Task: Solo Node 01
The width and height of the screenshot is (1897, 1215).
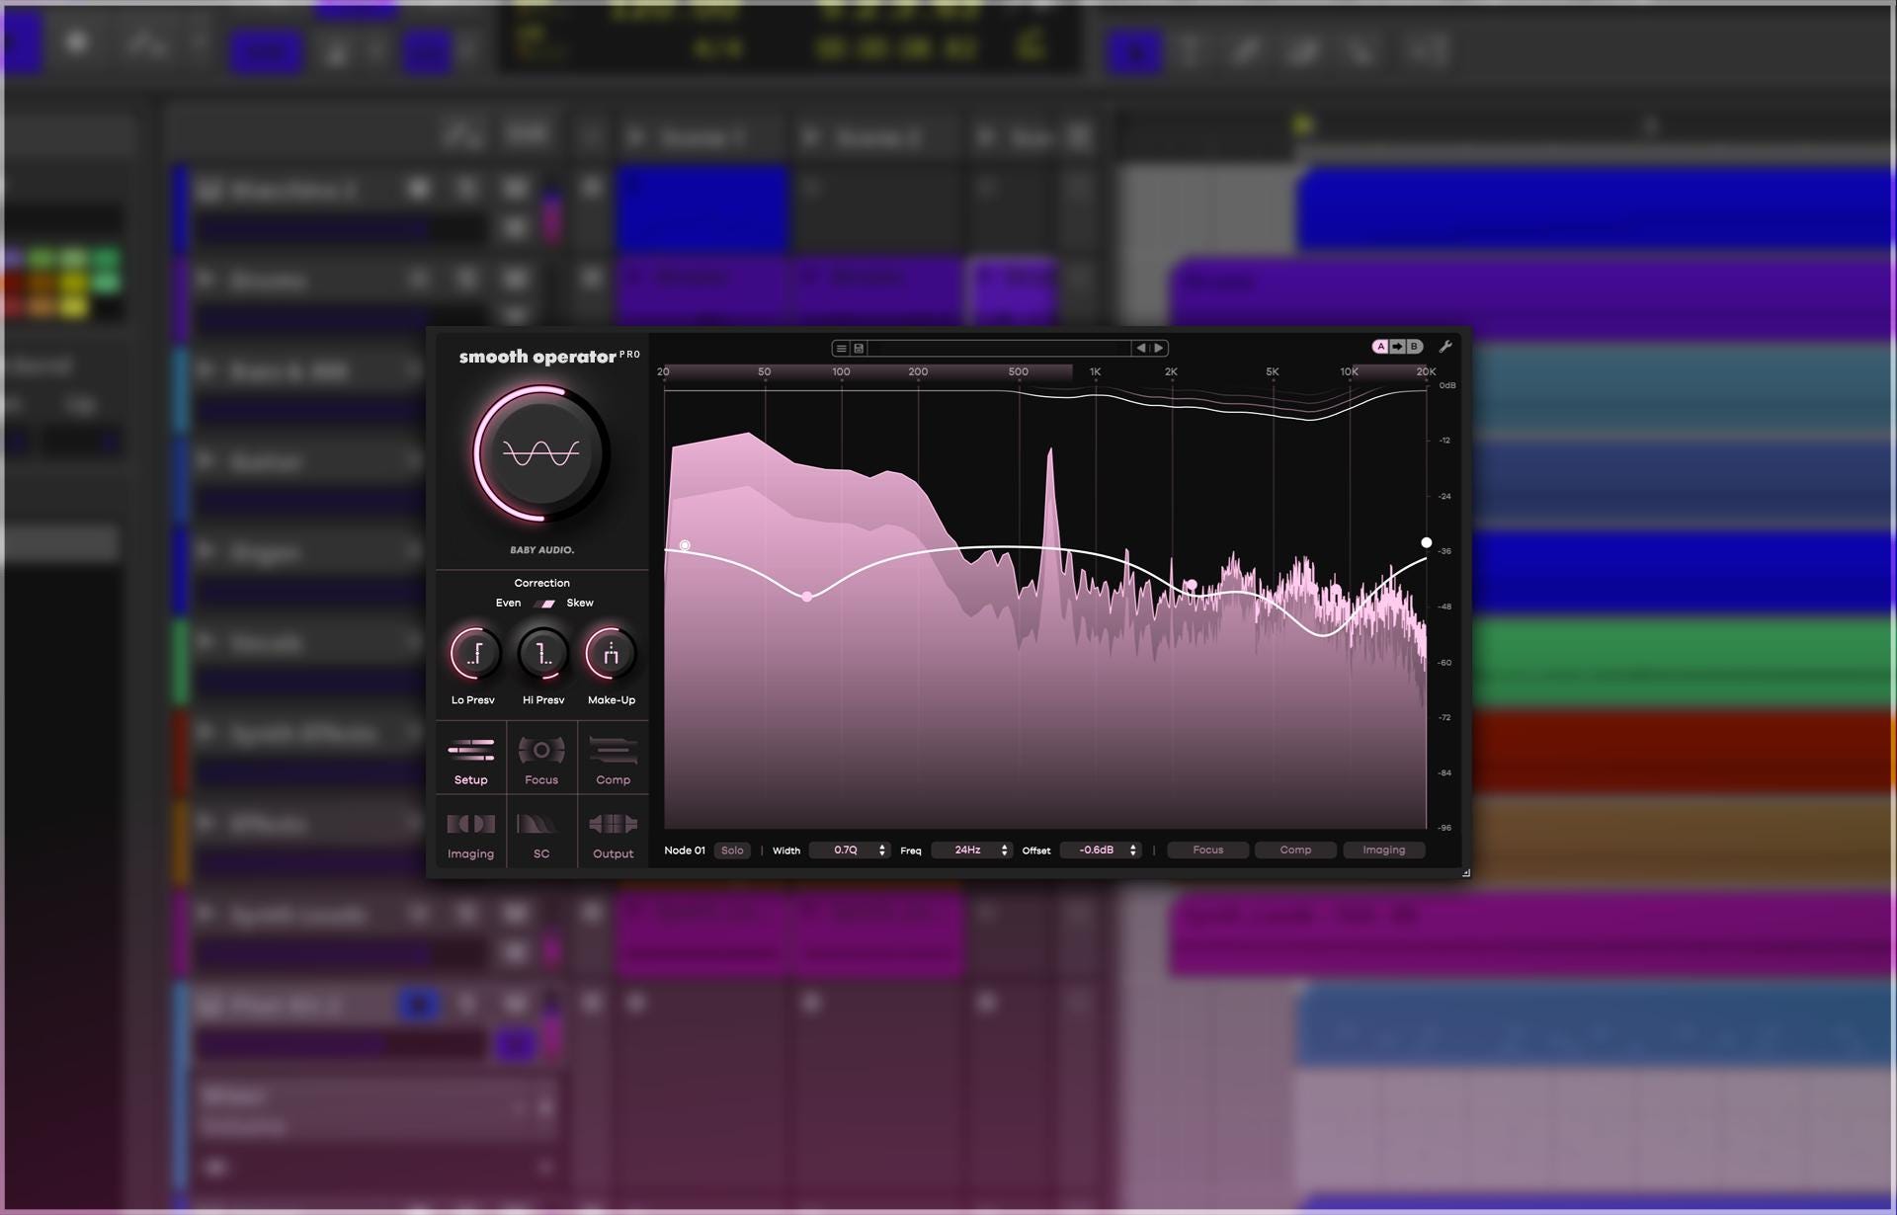Action: [732, 850]
